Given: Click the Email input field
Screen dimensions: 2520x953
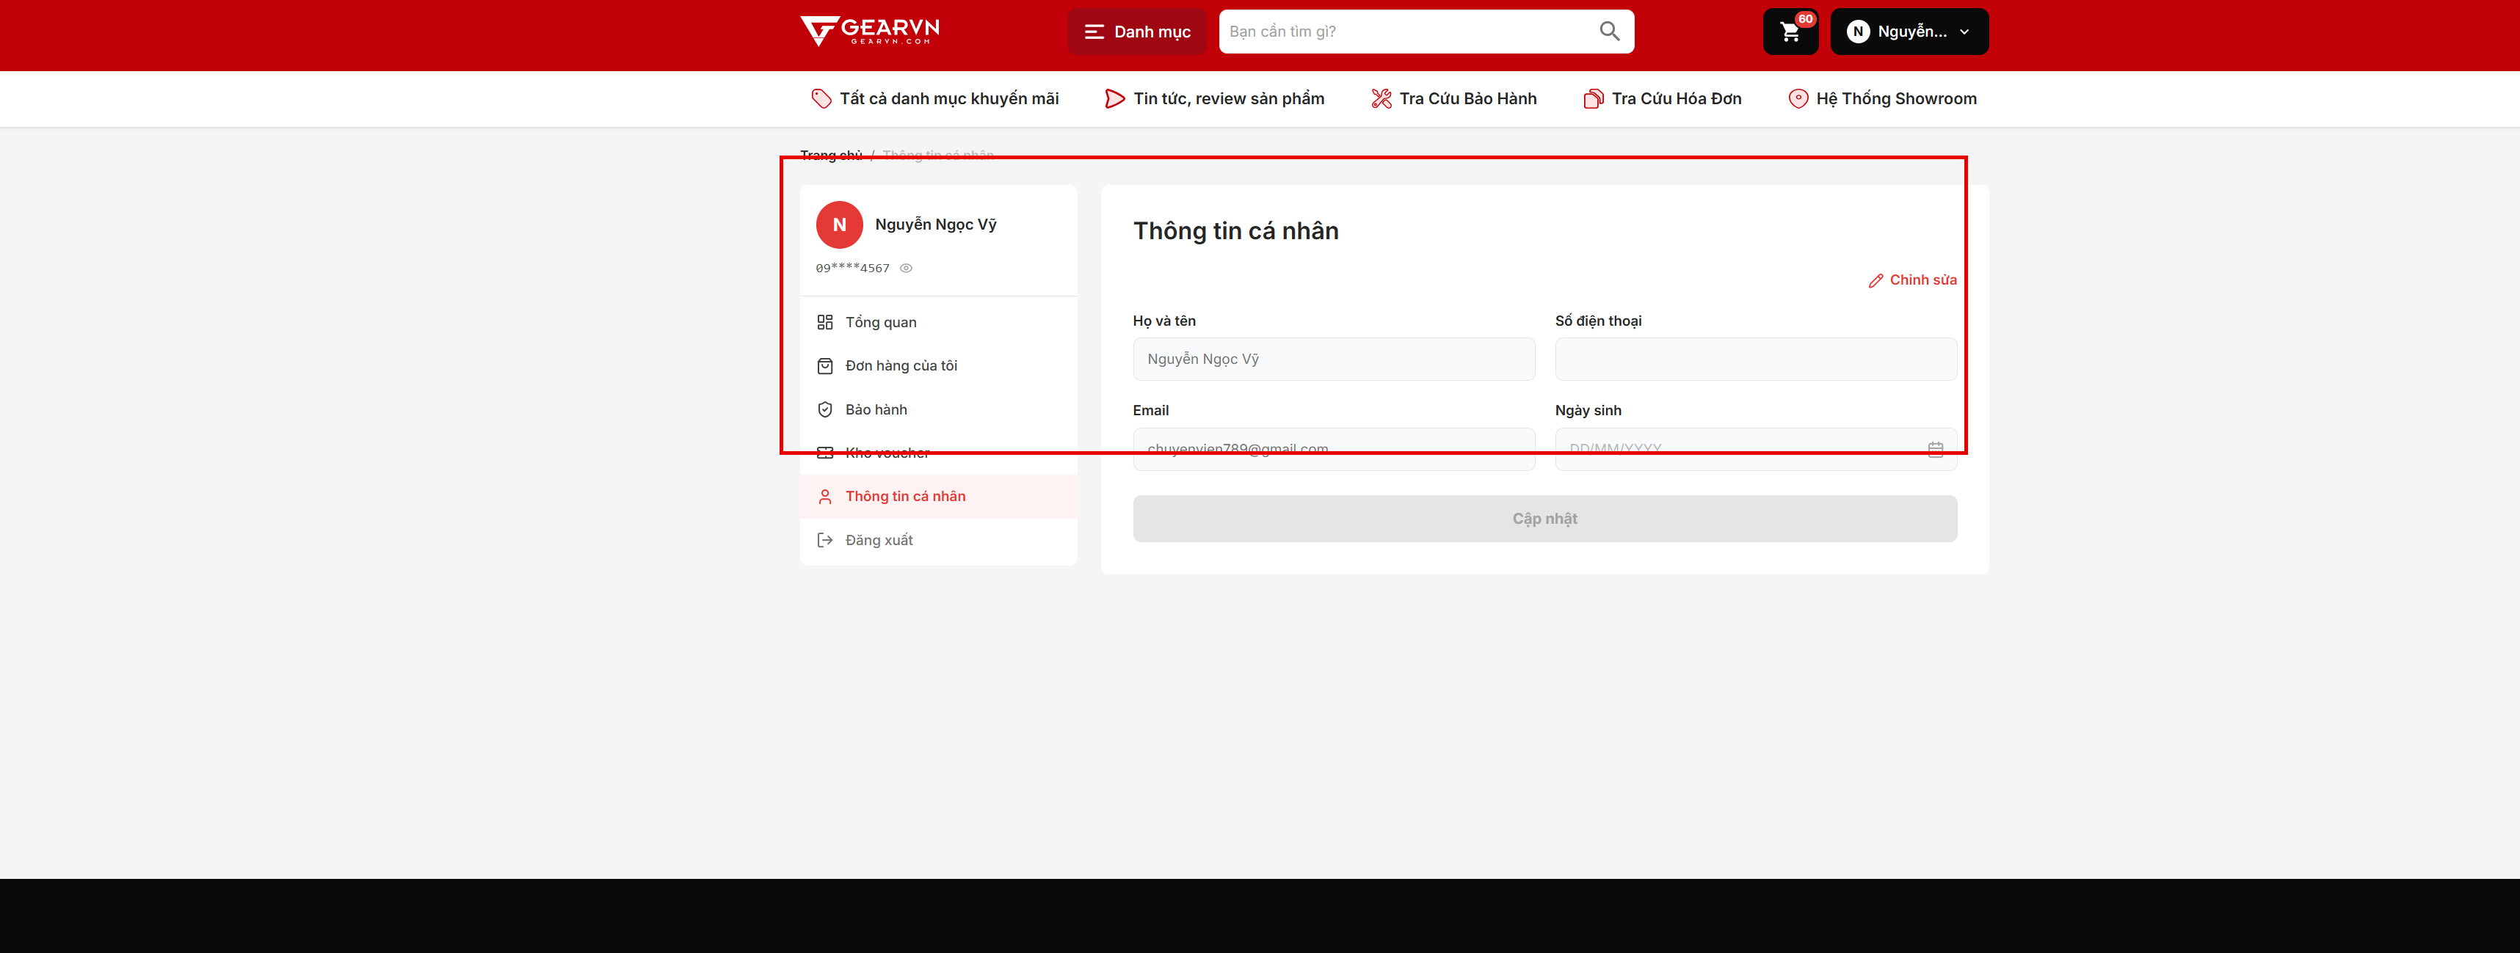Looking at the screenshot, I should click(x=1333, y=449).
